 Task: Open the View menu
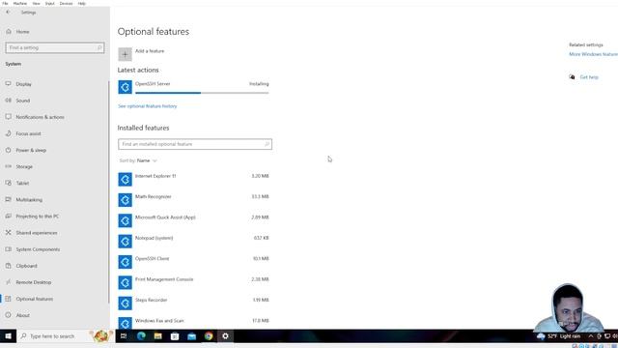tap(36, 3)
